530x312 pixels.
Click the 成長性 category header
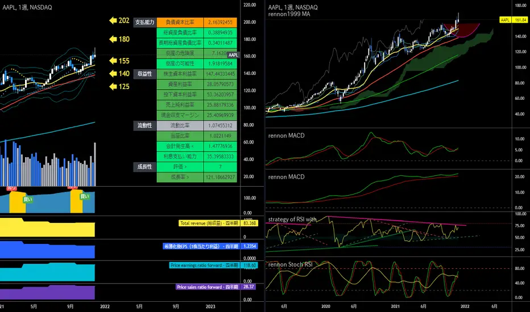coord(144,167)
